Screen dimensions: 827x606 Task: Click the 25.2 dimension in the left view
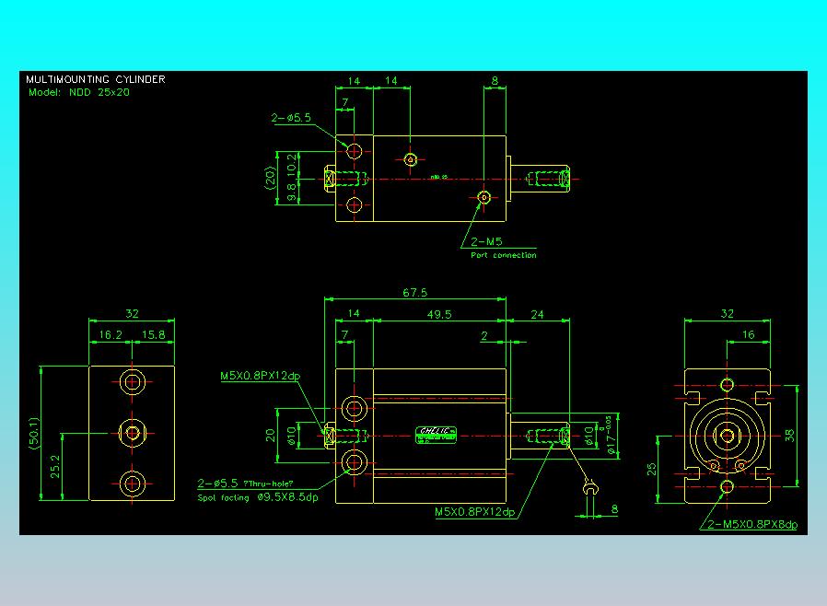pos(54,466)
